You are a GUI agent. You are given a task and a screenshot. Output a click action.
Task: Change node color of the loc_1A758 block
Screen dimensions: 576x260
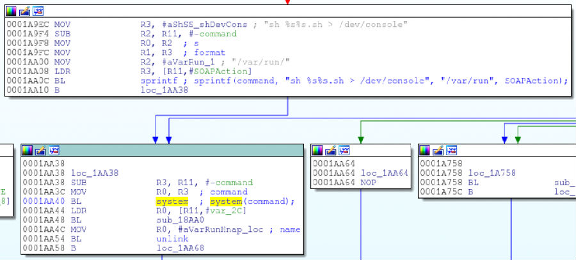[x=426, y=151]
